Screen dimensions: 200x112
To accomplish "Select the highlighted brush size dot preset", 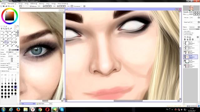I will click(x=15, y=87).
